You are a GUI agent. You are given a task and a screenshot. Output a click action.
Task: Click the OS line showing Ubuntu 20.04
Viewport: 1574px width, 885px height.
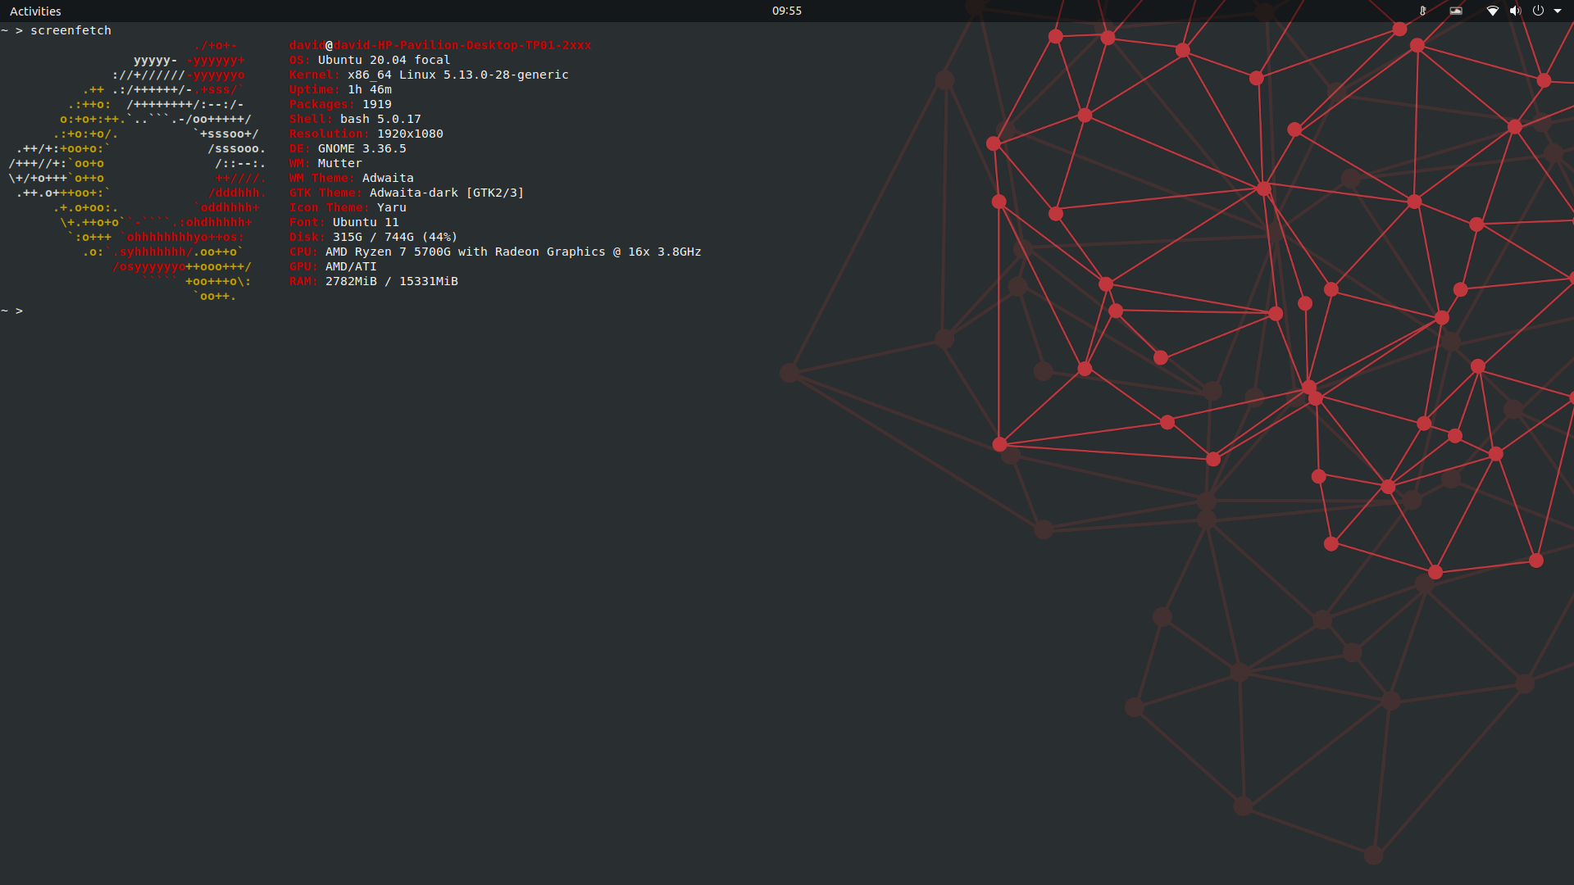click(x=370, y=60)
